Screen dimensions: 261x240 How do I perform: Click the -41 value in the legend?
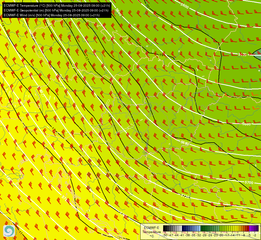[182, 235]
